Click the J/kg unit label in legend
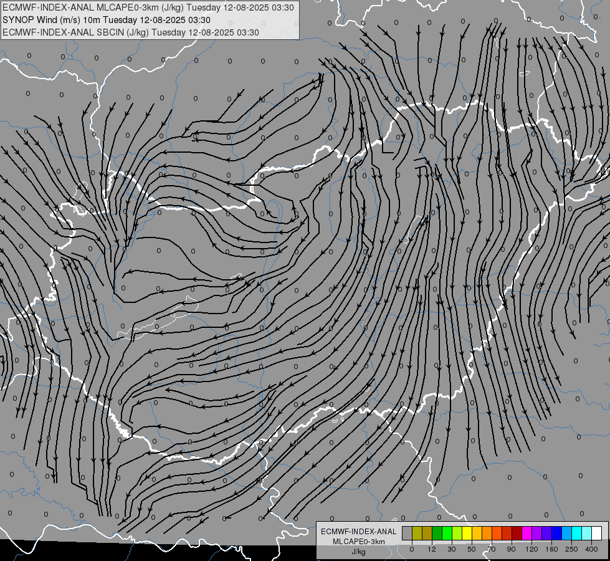 point(358,552)
